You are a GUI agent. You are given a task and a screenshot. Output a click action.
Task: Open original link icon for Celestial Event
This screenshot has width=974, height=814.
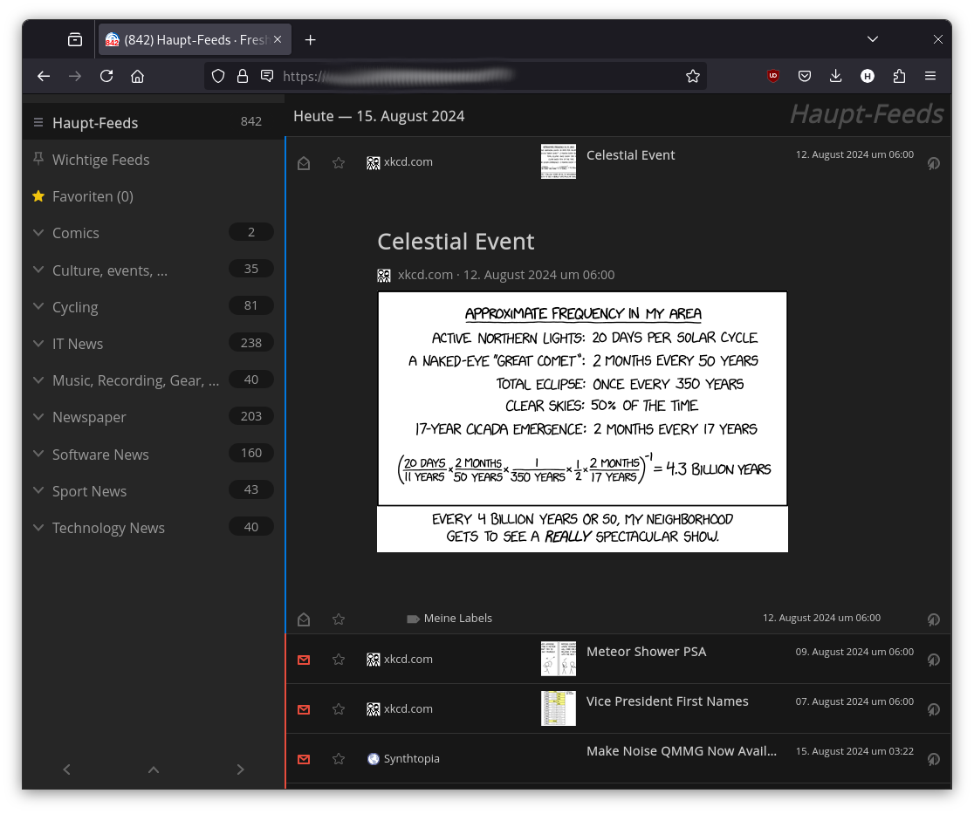[x=933, y=163]
